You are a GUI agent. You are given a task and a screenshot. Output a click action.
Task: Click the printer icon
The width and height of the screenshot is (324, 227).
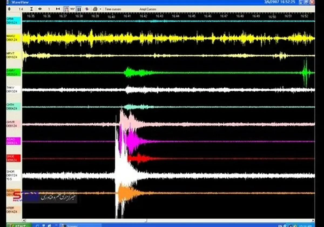point(95,9)
